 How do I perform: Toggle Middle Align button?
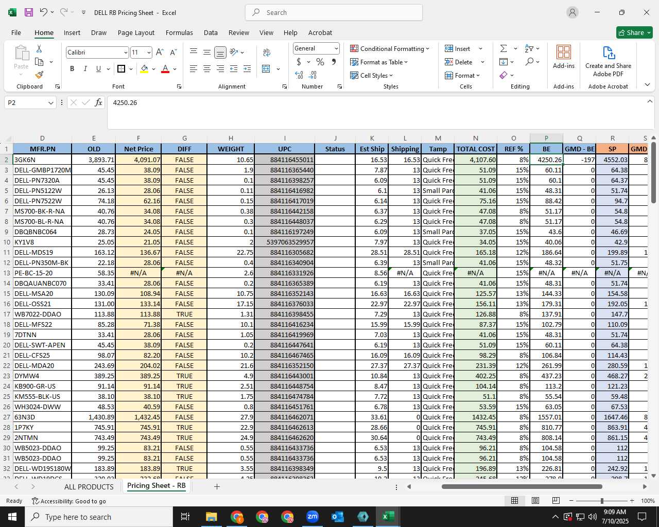pos(207,52)
